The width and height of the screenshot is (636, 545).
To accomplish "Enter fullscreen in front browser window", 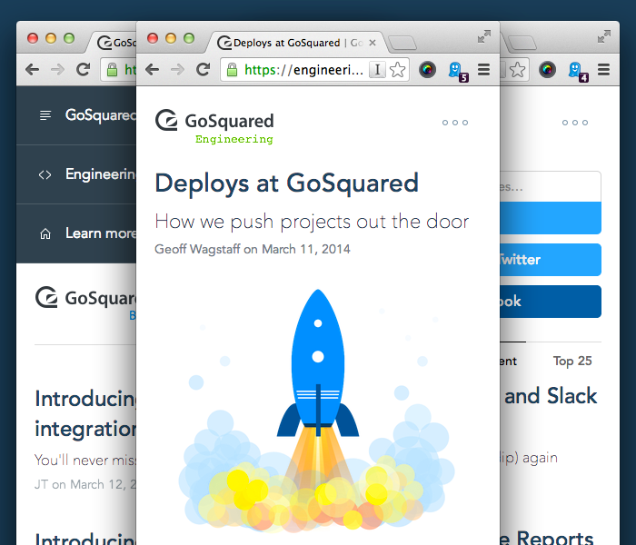I will pos(484,36).
